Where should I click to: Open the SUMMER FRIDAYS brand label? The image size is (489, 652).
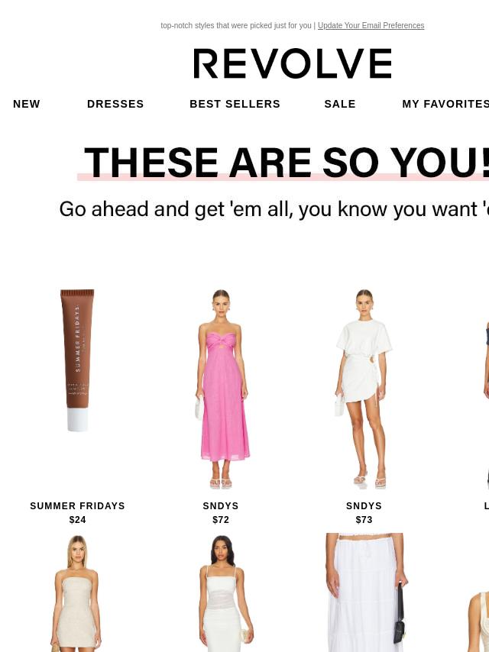[x=77, y=506]
